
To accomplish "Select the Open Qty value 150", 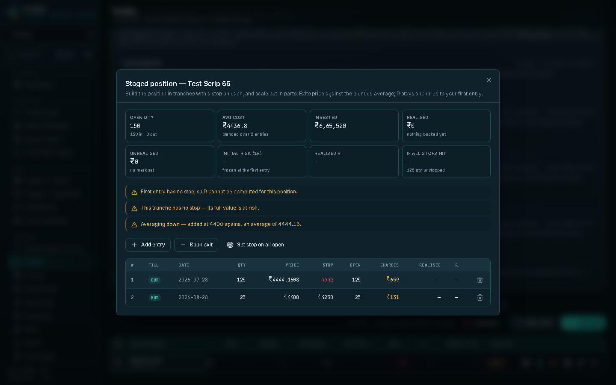I will pyautogui.click(x=135, y=126).
